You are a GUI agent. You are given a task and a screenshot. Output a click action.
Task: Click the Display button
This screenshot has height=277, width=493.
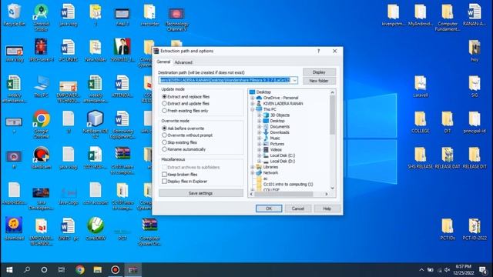(x=319, y=72)
